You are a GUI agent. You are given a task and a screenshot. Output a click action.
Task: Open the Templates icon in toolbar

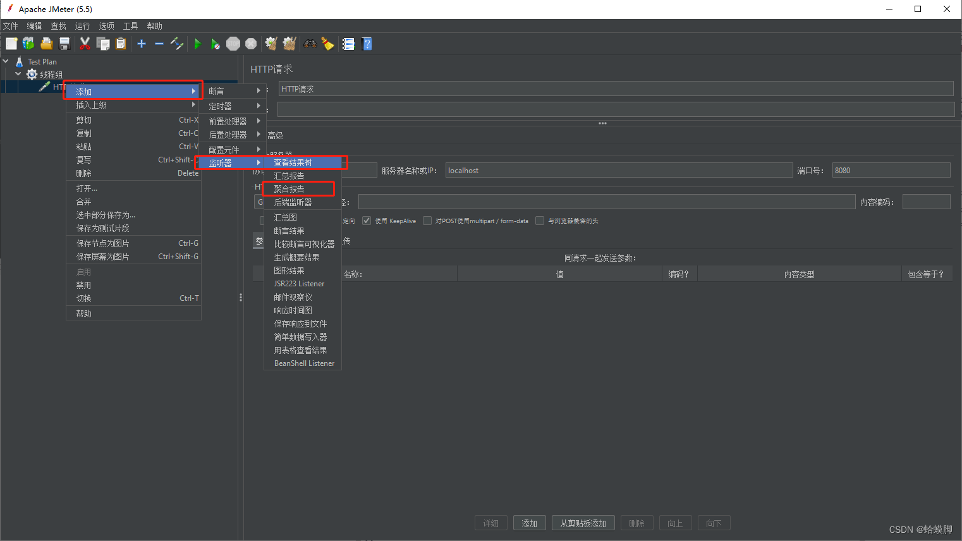point(28,44)
